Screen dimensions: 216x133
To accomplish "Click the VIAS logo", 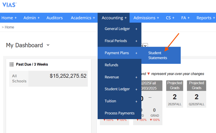I will [x=9, y=5].
